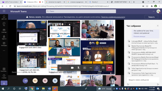The width and height of the screenshot is (162, 91).
Task: Click the red hang up call button
Action: [x=109, y=68]
